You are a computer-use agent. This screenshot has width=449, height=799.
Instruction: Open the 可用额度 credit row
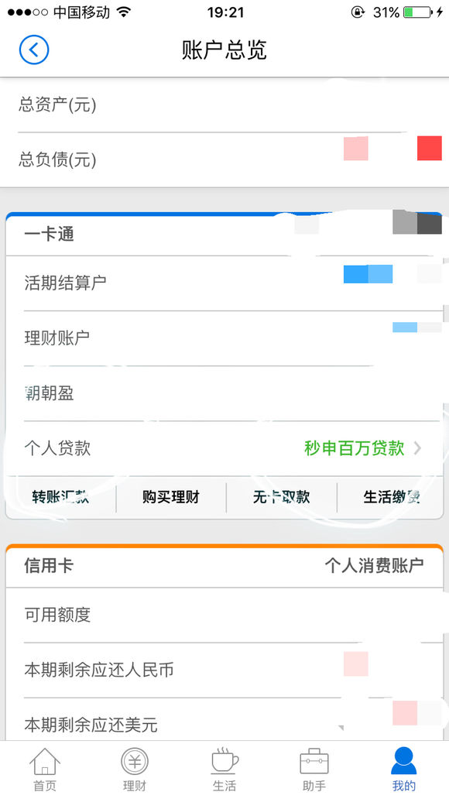point(224,615)
